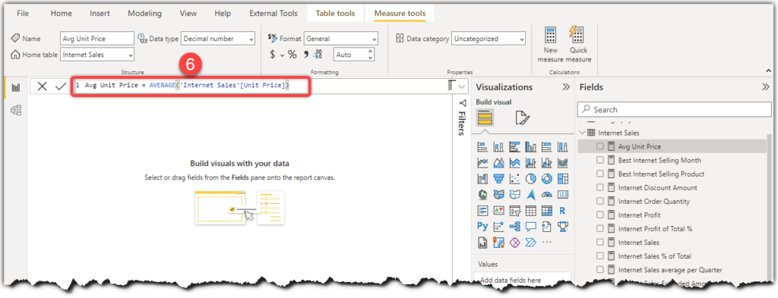Commit the formula with the checkmark
Image resolution: width=778 pixels, height=298 pixels.
click(61, 86)
